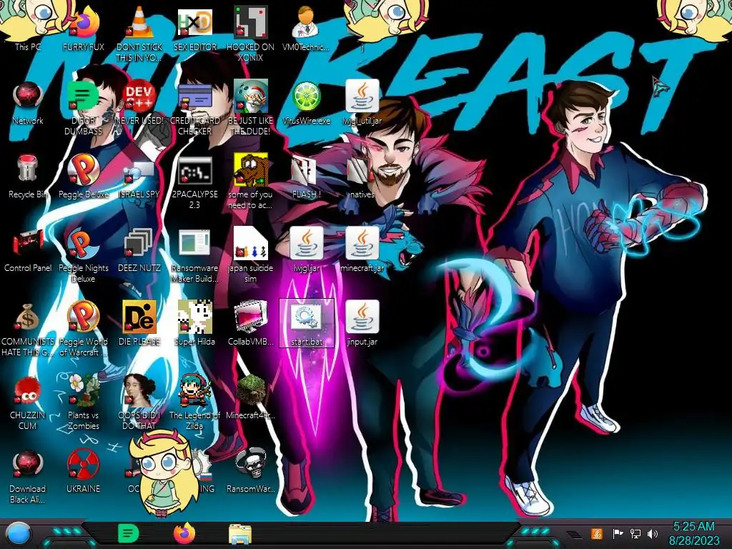The image size is (732, 549).
Task: Select the red CHUZZIN shortcut icon
Action: (x=28, y=391)
